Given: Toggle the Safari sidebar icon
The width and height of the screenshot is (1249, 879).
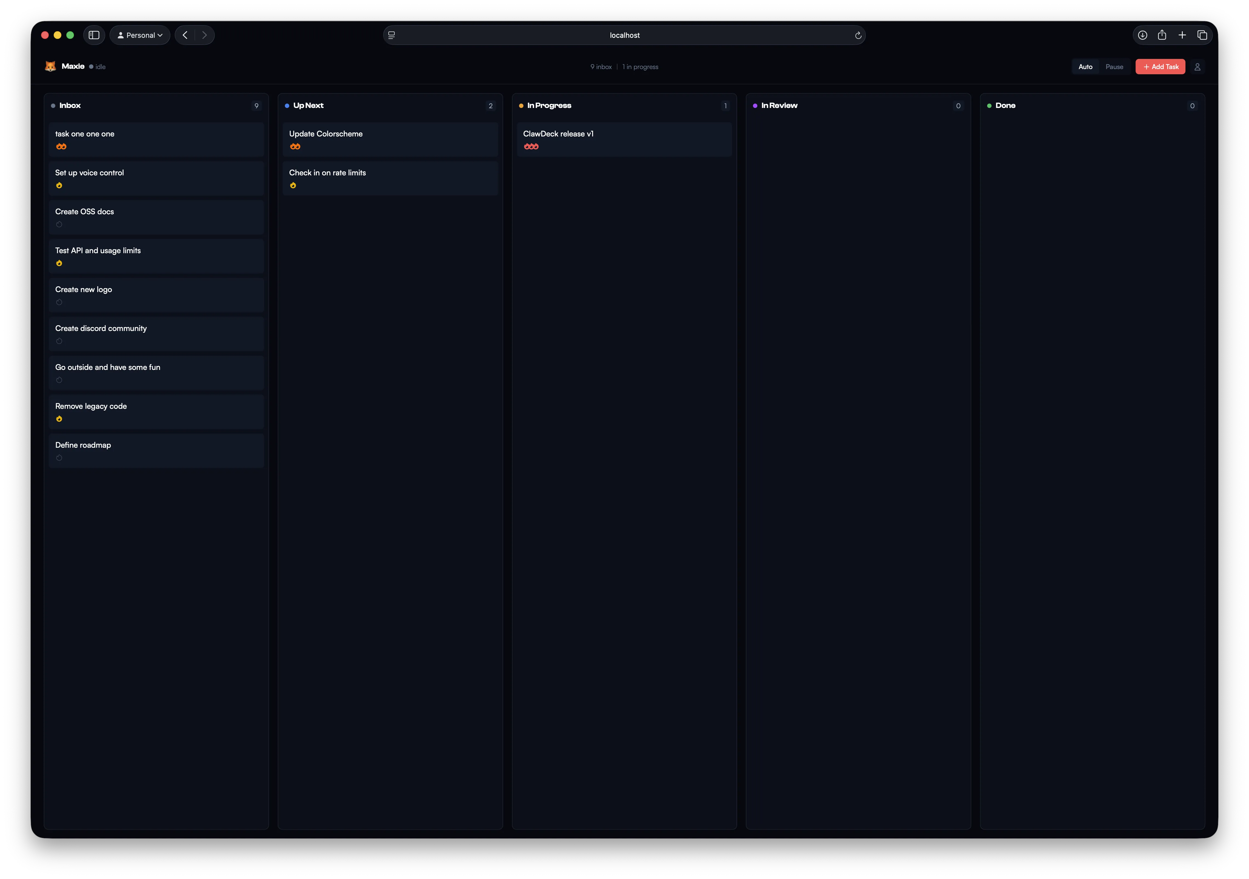Looking at the screenshot, I should [x=94, y=35].
